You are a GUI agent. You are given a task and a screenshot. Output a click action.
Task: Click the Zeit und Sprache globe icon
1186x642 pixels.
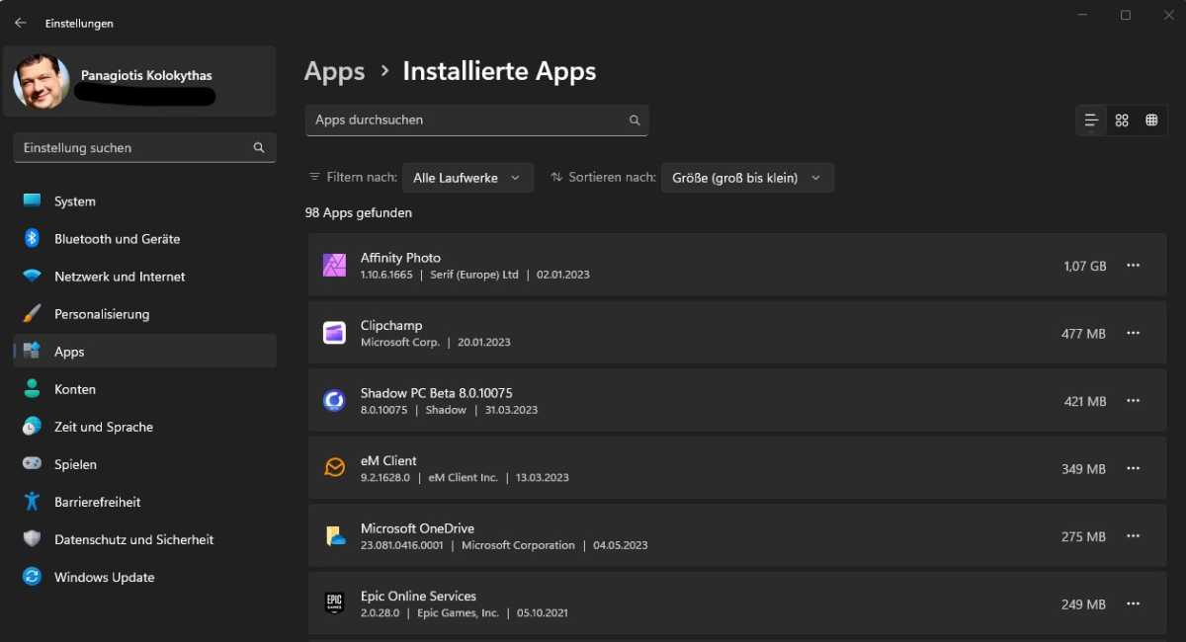(x=32, y=426)
